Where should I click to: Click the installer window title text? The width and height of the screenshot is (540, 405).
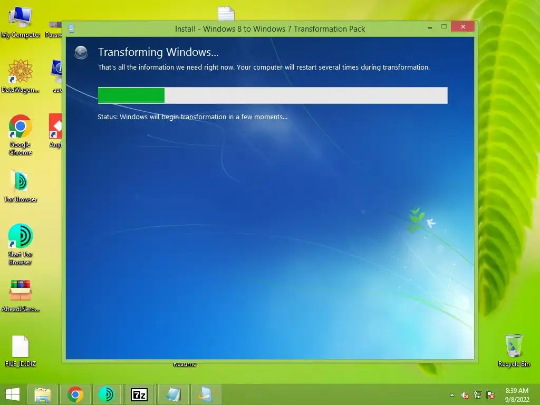[x=270, y=29]
